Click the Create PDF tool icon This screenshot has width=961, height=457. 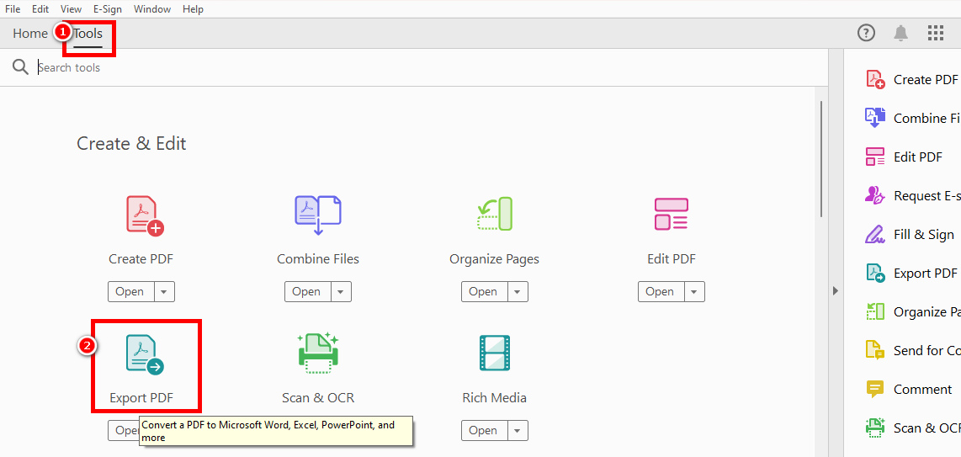pos(143,215)
